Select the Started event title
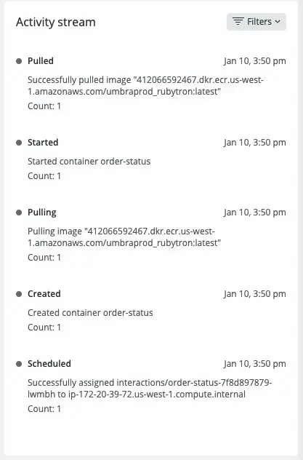The height and width of the screenshot is (460, 303). click(43, 143)
